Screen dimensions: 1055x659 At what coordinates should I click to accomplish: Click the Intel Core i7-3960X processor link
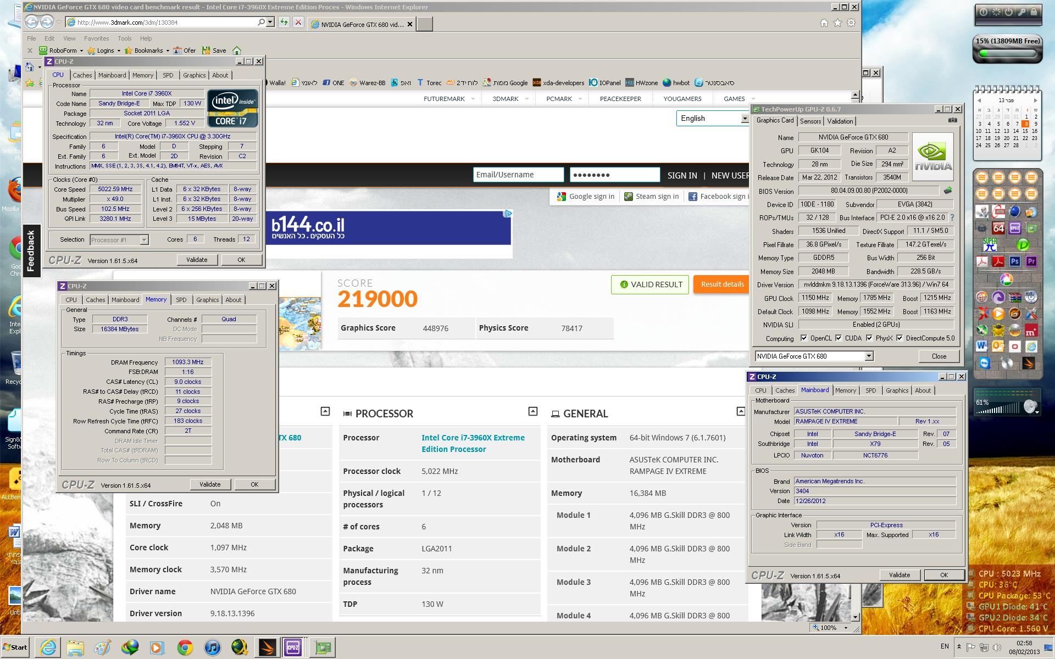coord(473,443)
